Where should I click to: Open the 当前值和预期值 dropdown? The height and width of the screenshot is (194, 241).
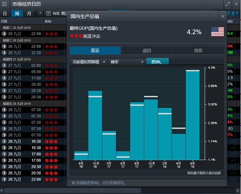point(88,62)
